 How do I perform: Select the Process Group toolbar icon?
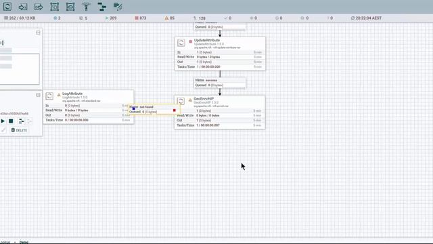(54, 6)
